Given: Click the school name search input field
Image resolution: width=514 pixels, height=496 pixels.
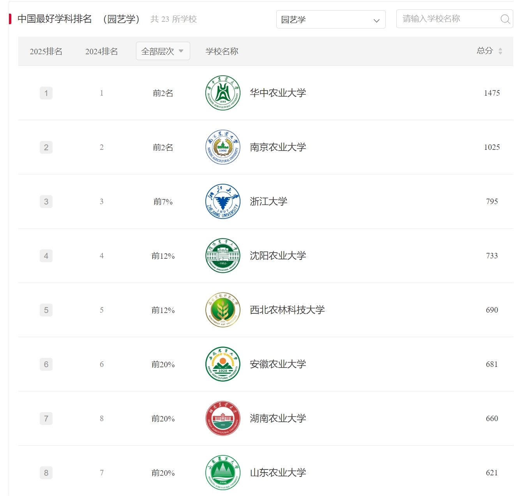Looking at the screenshot, I should tap(448, 19).
